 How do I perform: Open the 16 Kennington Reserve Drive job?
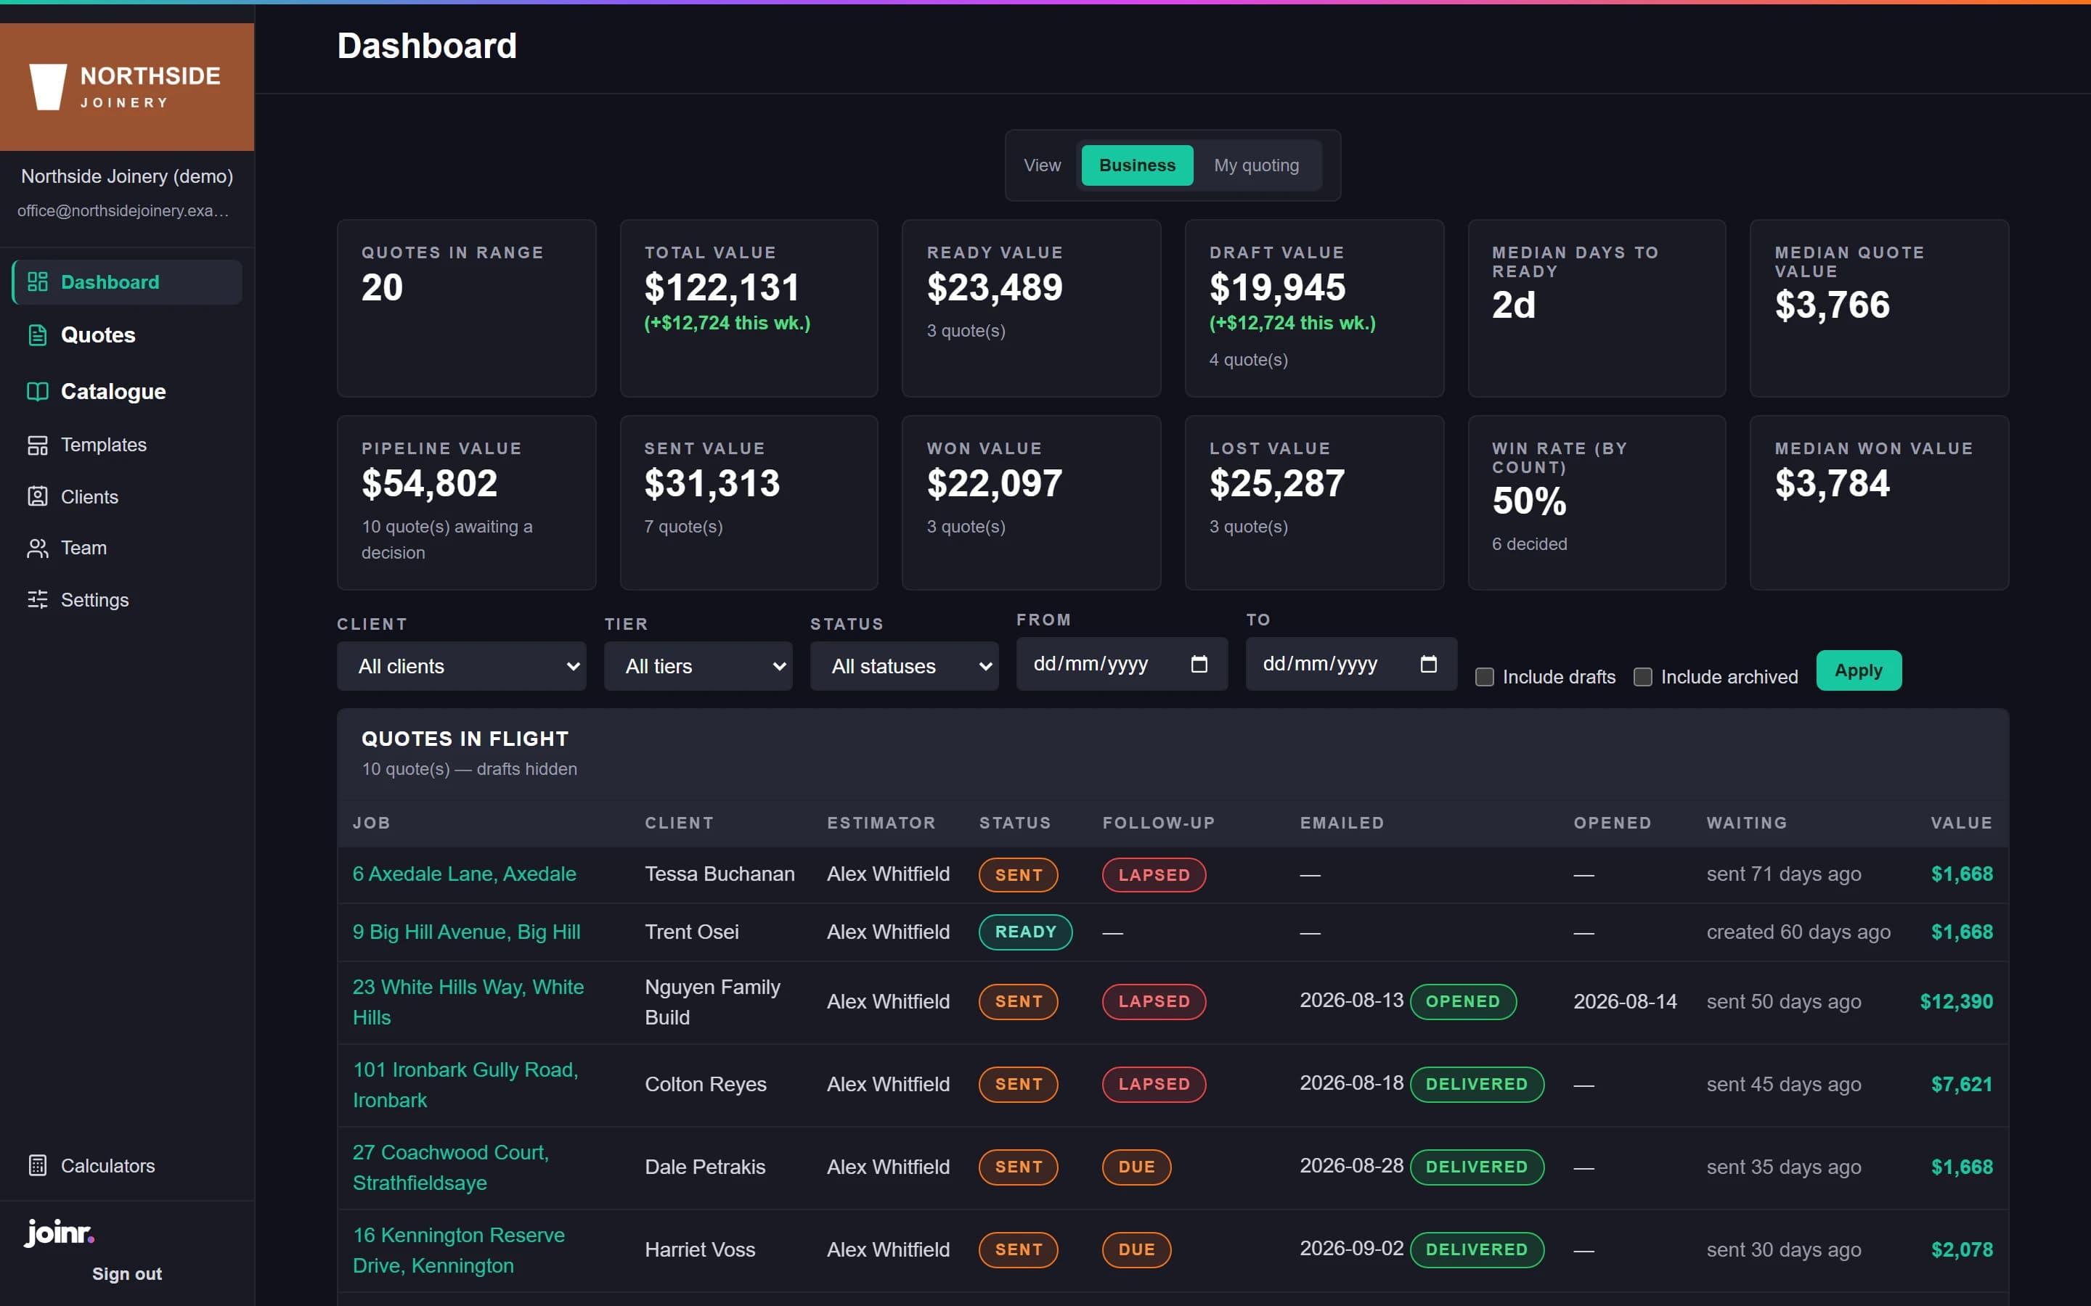pyautogui.click(x=459, y=1250)
